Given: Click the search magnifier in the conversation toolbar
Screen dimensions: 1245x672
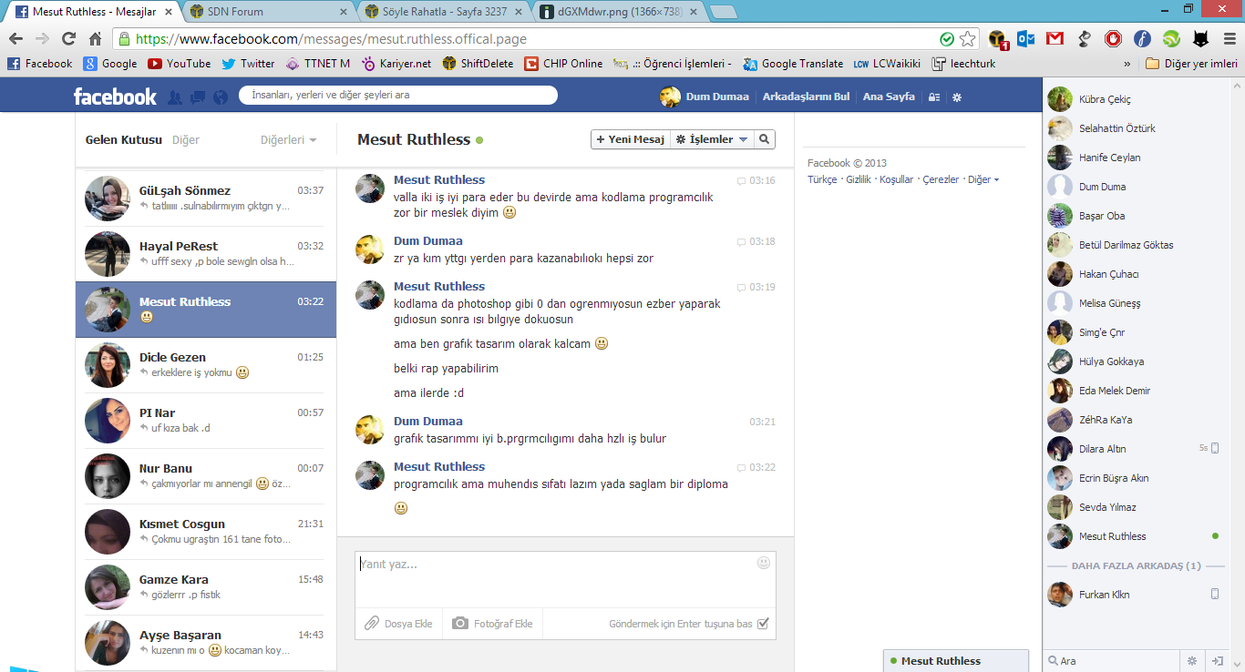Looking at the screenshot, I should pos(765,139).
